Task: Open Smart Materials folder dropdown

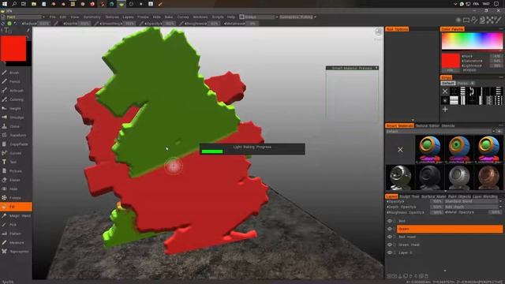Action: (x=440, y=132)
